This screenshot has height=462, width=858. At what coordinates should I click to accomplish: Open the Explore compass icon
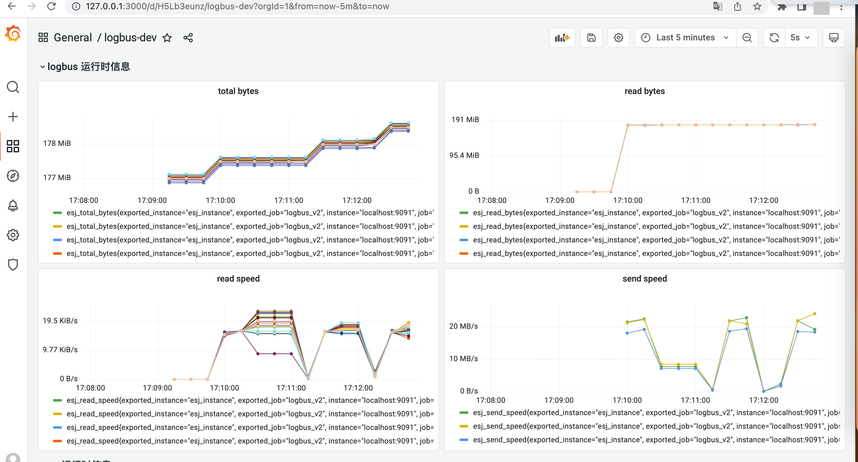click(13, 176)
